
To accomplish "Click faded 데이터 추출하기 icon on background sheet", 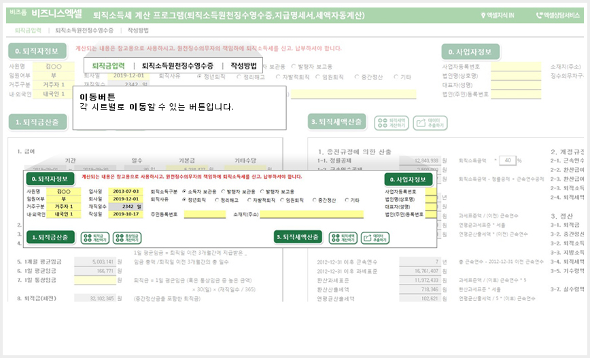I will (430, 123).
